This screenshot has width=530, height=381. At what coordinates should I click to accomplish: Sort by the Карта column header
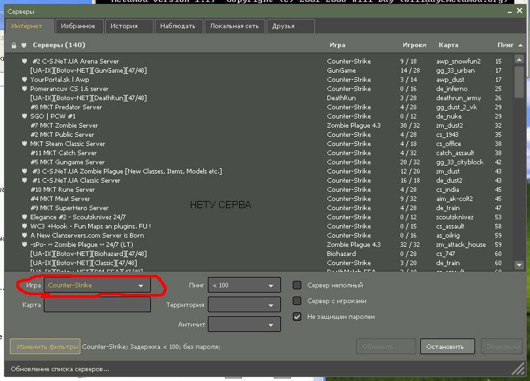[448, 45]
